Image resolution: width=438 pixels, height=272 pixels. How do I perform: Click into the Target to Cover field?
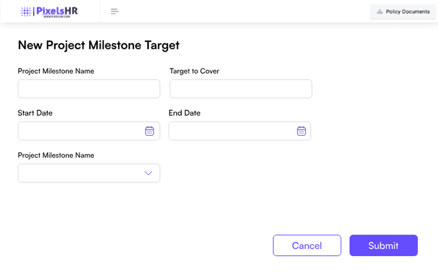coord(241,89)
